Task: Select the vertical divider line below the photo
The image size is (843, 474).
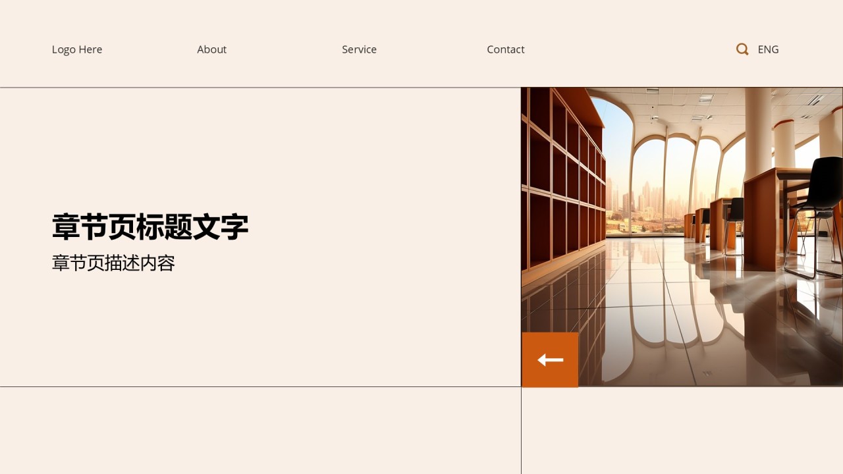Action: pyautogui.click(x=521, y=431)
